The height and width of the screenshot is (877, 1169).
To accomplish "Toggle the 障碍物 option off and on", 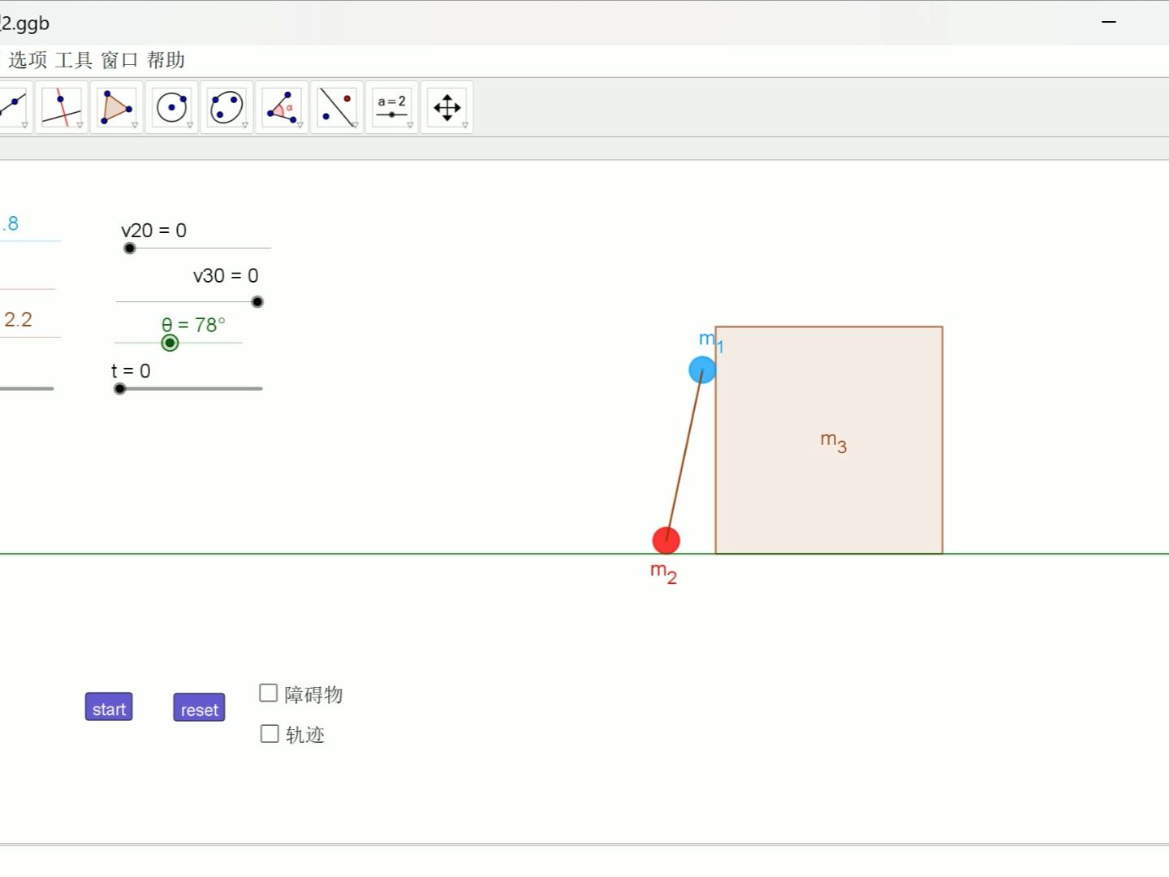I will click(x=269, y=692).
